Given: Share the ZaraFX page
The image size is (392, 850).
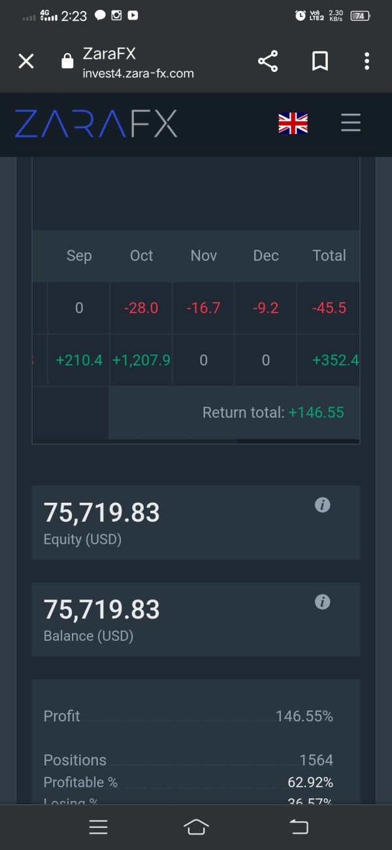Looking at the screenshot, I should click(268, 61).
